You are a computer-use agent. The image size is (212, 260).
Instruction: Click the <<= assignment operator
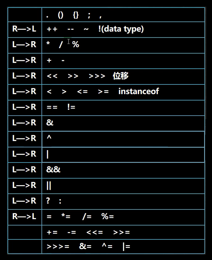coord(94,232)
